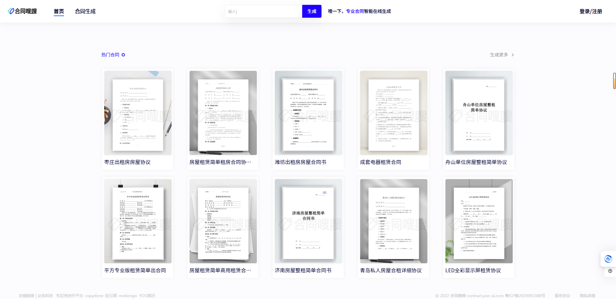This screenshot has width=616, height=299.
Task: Switch to the 合同生成 tab
Action: [x=85, y=11]
